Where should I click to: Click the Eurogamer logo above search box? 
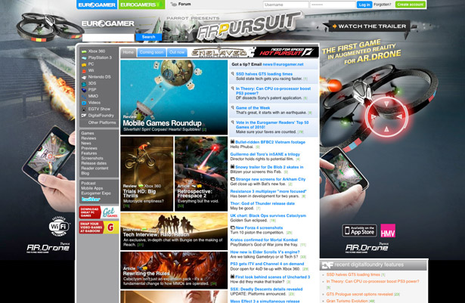(108, 23)
